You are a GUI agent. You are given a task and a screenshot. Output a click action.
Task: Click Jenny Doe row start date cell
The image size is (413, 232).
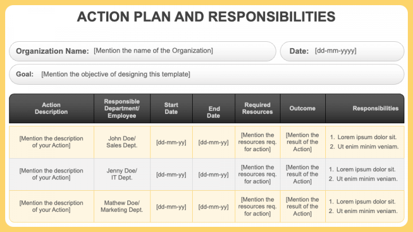172,174
